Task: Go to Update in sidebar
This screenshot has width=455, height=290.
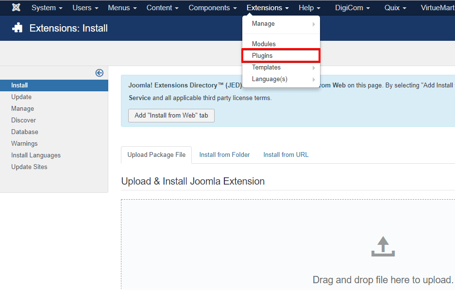Action: (21, 97)
